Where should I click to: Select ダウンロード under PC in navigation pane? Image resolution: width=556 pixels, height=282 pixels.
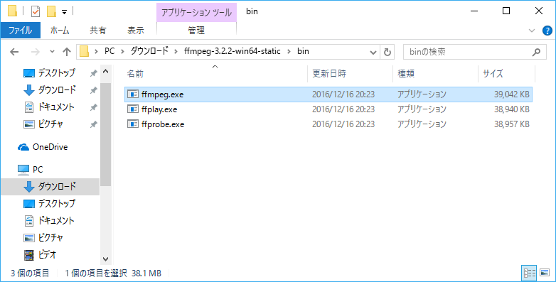57,186
